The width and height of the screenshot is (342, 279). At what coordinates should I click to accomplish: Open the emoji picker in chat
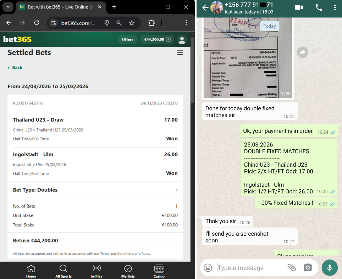pos(208,268)
